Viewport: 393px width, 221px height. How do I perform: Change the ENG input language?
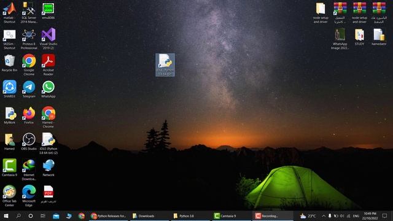tap(356, 215)
